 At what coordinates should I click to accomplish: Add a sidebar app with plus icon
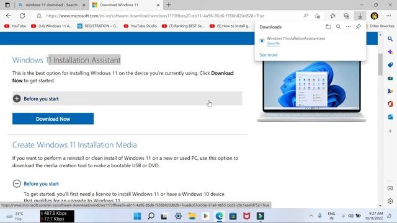[x=390, y=131]
